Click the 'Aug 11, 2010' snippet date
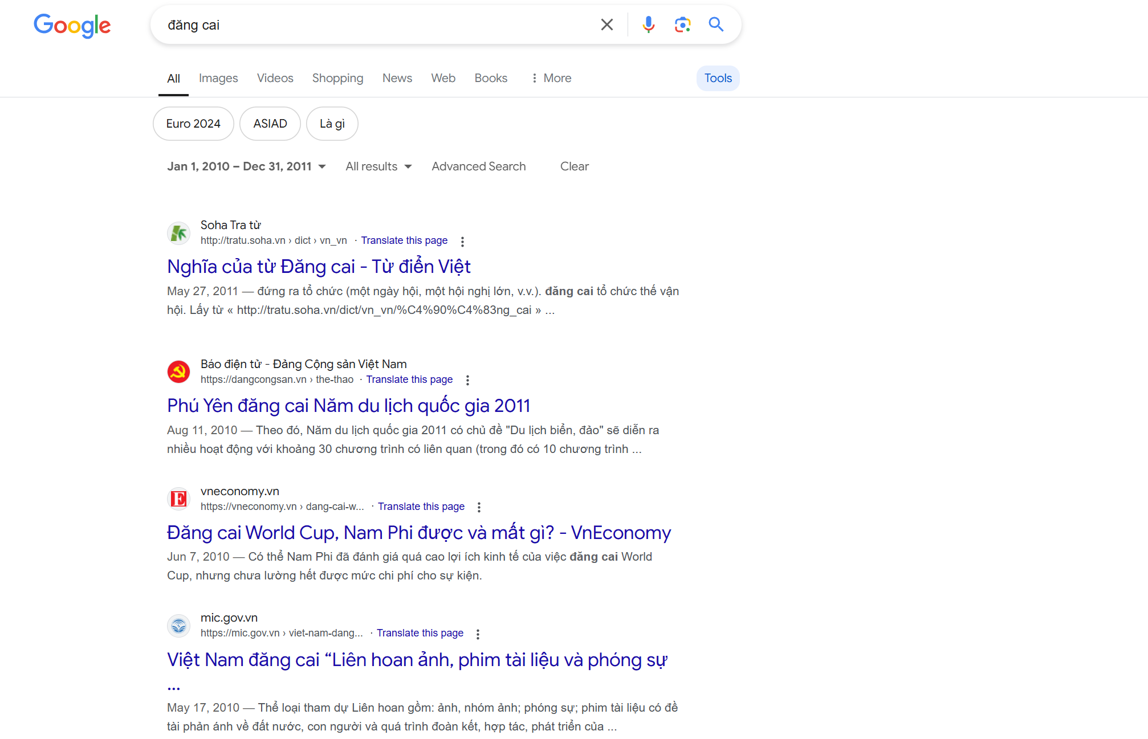The width and height of the screenshot is (1148, 739). point(202,430)
